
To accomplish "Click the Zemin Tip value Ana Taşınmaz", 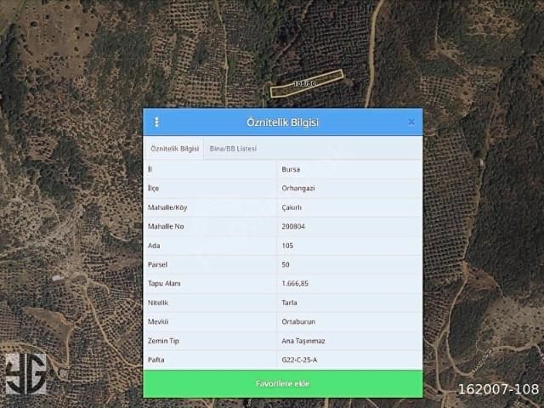I will (x=303, y=341).
